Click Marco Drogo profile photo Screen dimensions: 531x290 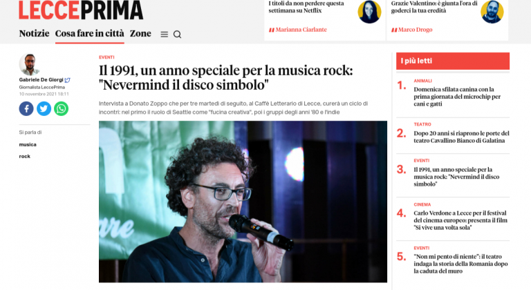coord(492,12)
